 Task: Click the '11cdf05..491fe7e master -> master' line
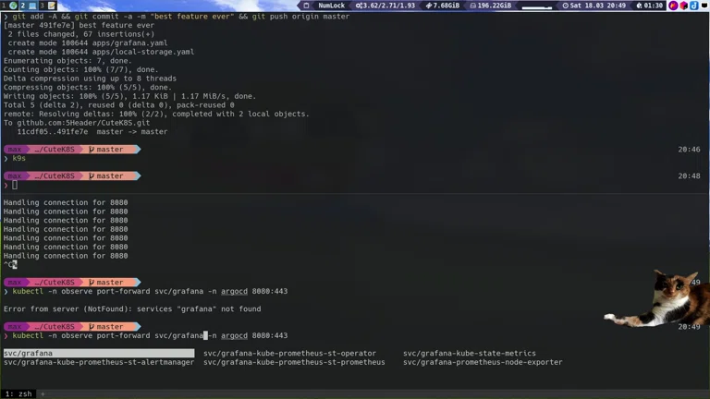[92, 132]
